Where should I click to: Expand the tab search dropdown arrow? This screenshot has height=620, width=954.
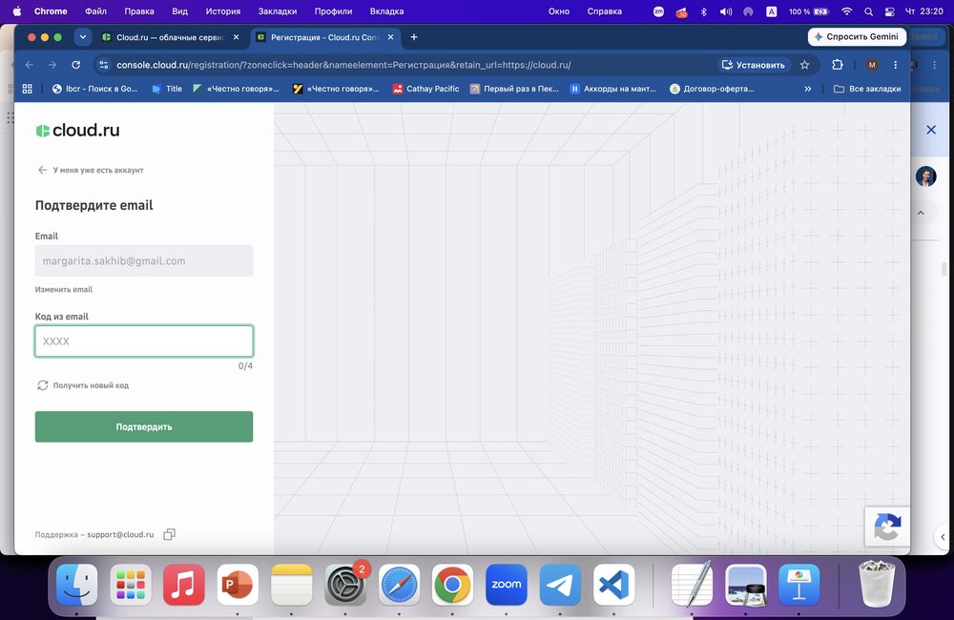tap(83, 37)
